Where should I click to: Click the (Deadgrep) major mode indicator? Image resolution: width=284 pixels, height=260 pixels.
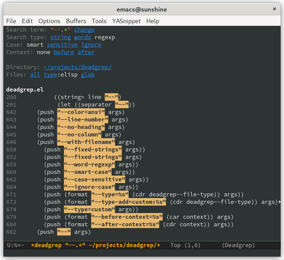238,245
